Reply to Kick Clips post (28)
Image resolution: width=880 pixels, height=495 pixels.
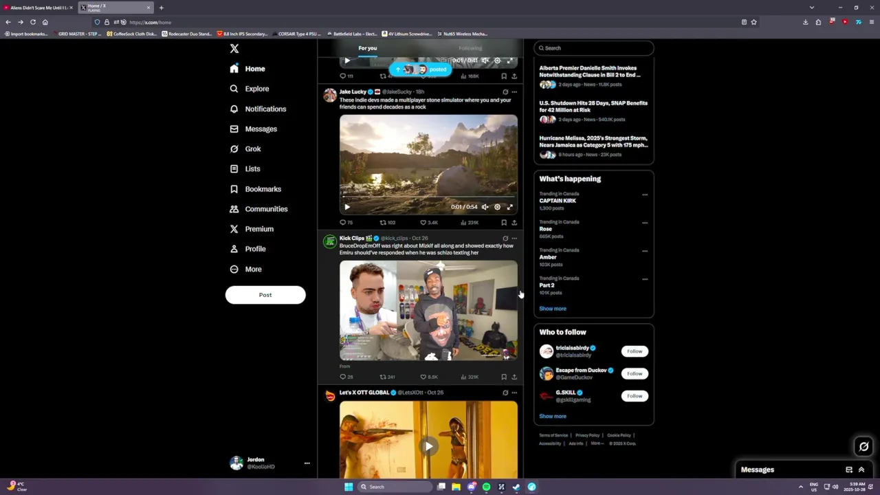tap(346, 377)
